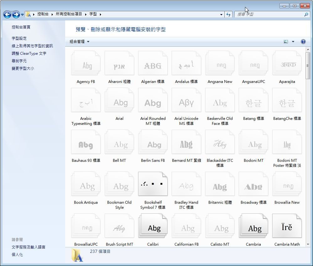The image size is (313, 266).
Task: Select the Bookshelf Symbol 7 font icon
Action: [x=153, y=184]
